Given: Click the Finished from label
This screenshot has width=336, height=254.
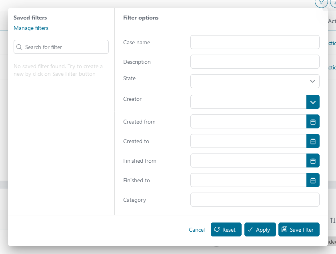Looking at the screenshot, I should (140, 161).
